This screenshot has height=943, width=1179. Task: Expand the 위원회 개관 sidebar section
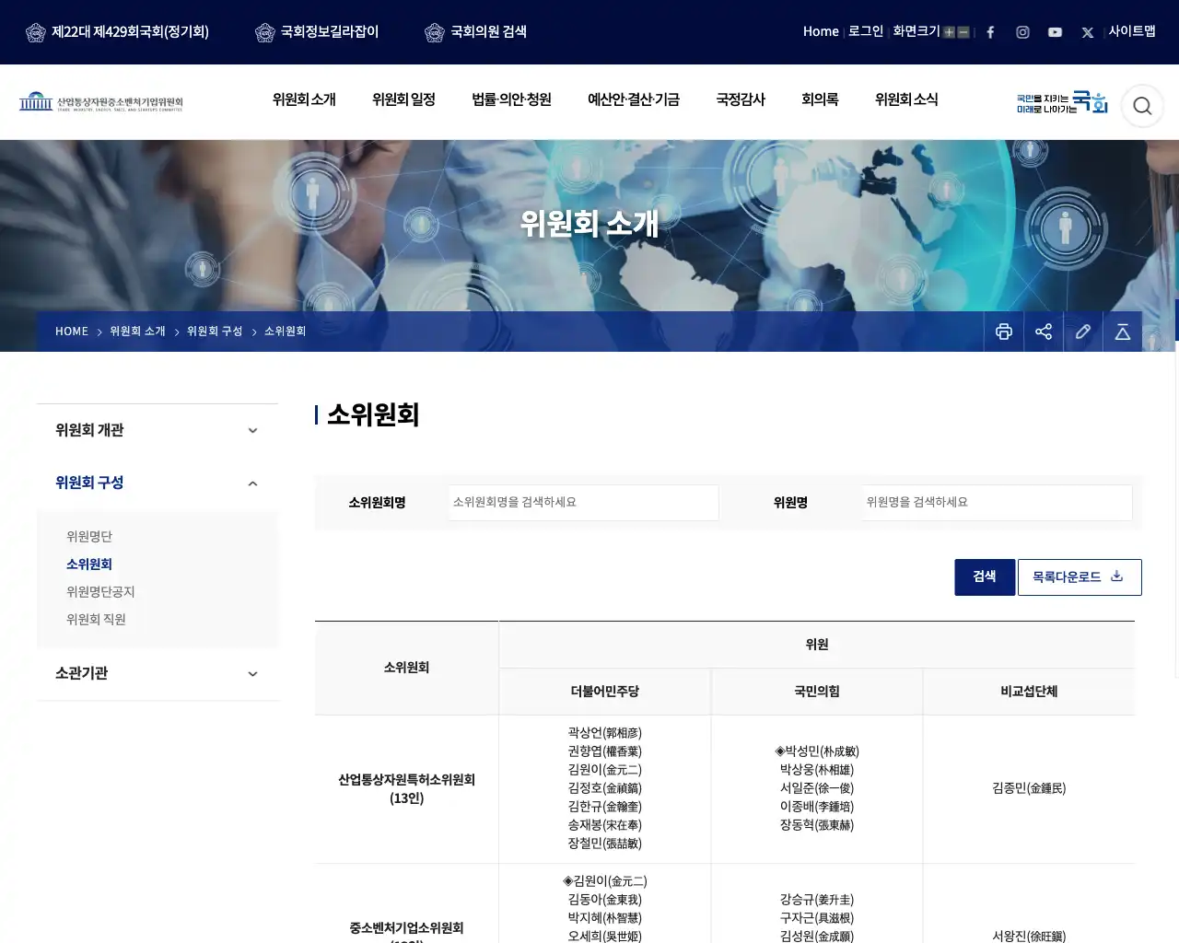pyautogui.click(x=158, y=430)
